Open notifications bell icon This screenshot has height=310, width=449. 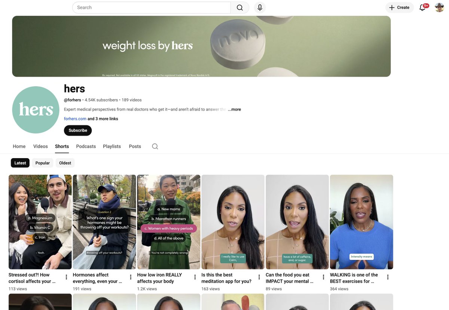[422, 7]
